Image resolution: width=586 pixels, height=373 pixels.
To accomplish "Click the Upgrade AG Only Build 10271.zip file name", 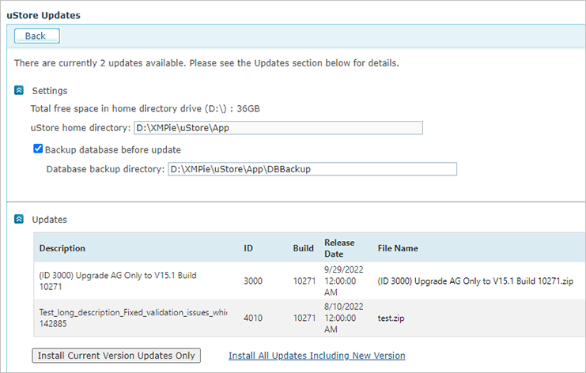I will tap(475, 281).
